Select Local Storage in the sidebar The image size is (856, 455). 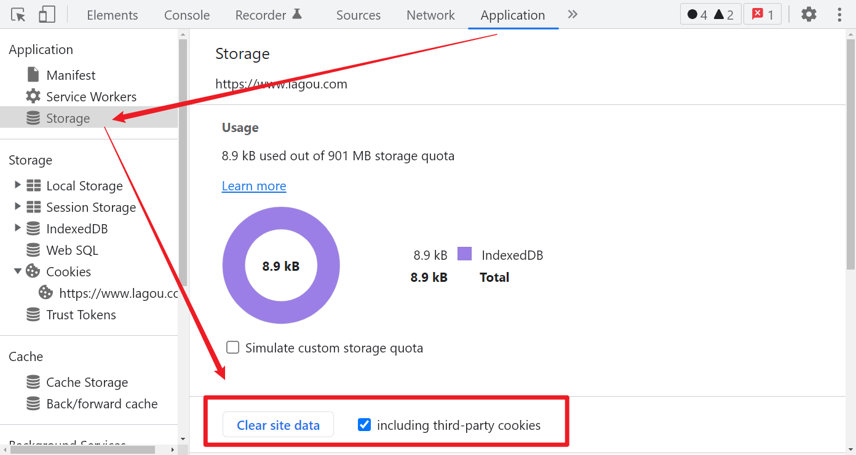tap(84, 185)
